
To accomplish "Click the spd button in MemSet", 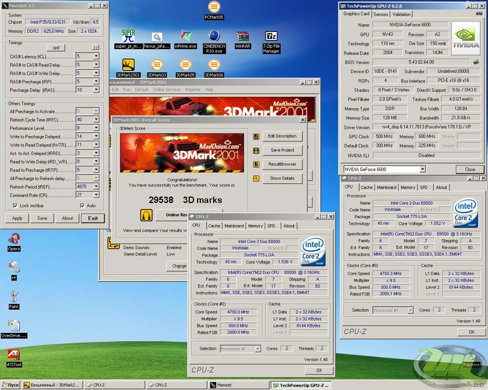I will pos(56,48).
